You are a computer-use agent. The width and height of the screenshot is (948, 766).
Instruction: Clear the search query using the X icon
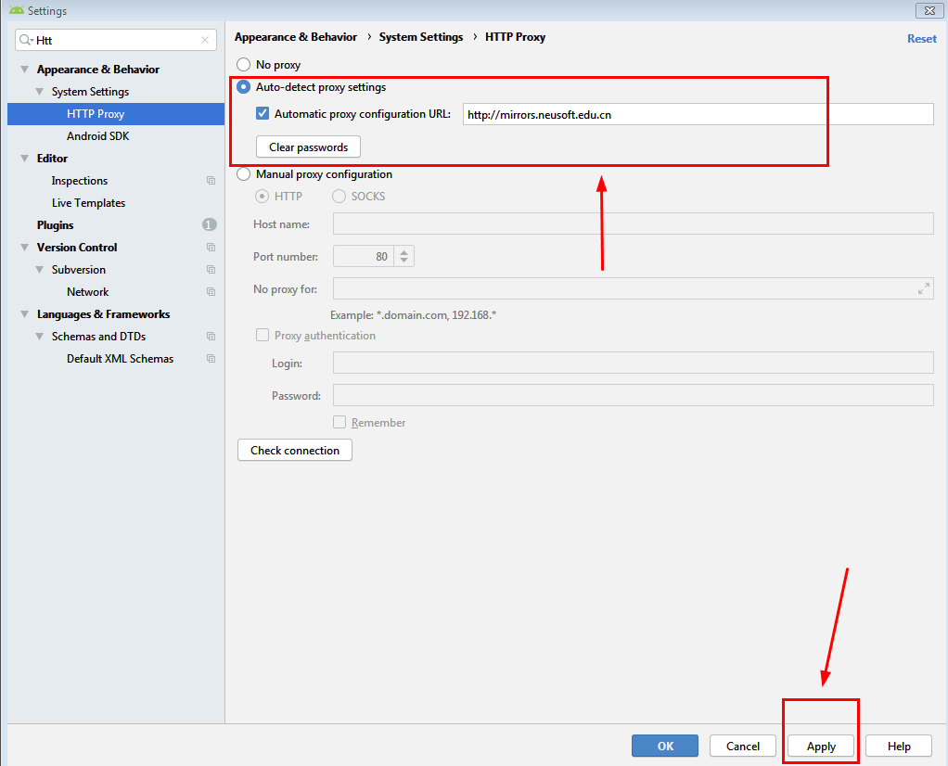point(204,40)
